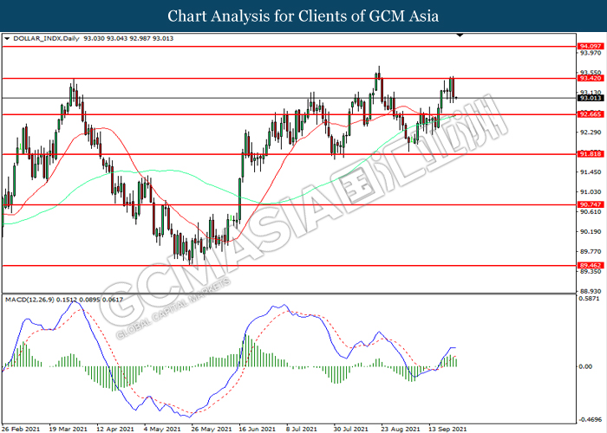Click the 26 May 2021 date label

(212, 430)
